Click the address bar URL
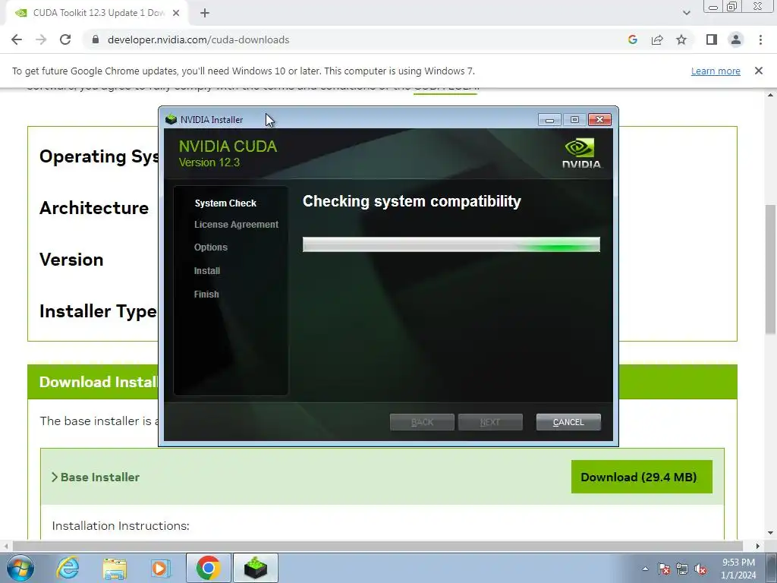Screen dimensions: 777x583 tap(198, 39)
